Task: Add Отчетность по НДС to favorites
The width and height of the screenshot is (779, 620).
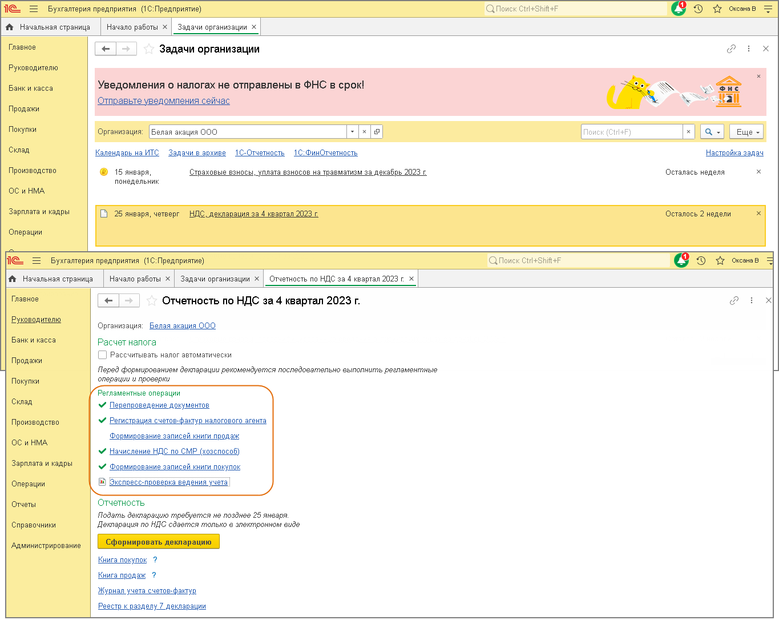Action: (x=152, y=301)
